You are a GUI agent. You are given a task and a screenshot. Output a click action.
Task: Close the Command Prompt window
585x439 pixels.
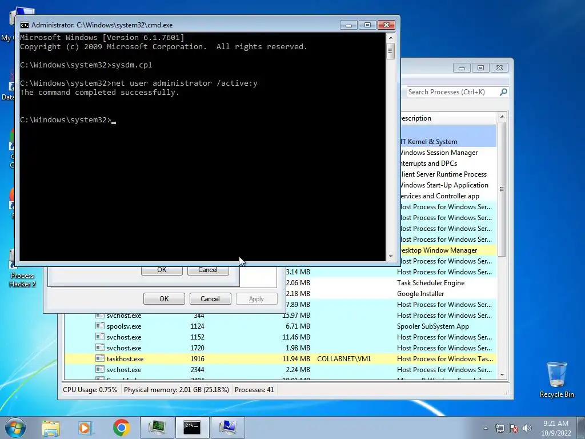387,25
